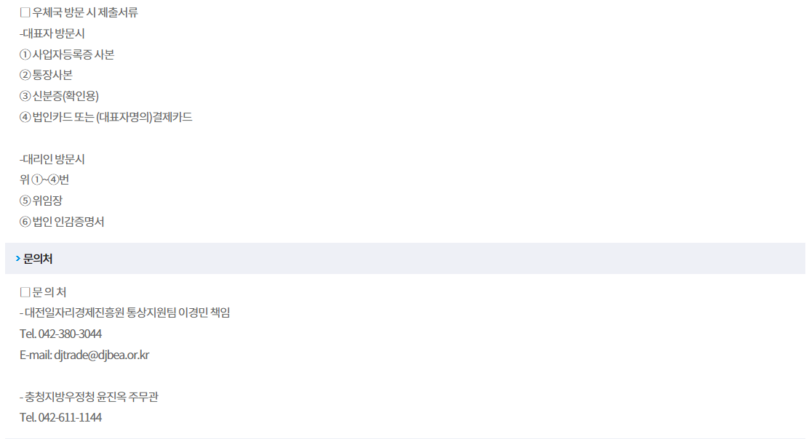Click the 법인 인감증명서 list item text

[x=68, y=222]
